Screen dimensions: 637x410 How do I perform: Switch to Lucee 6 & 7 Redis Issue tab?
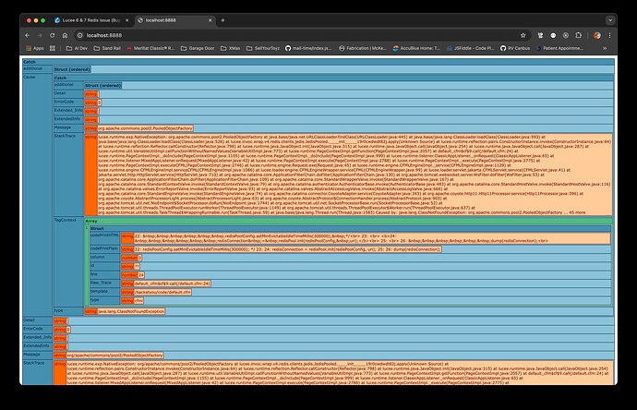(91, 20)
